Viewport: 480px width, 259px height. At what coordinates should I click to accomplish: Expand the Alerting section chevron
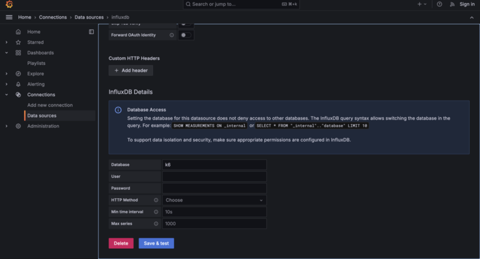7,84
